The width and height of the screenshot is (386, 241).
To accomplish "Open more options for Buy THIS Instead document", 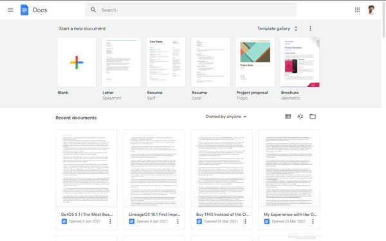I will [x=245, y=221].
